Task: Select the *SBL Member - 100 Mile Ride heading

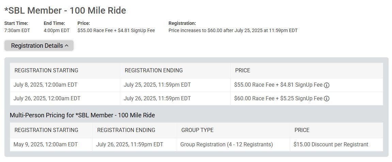Action: click(x=65, y=11)
